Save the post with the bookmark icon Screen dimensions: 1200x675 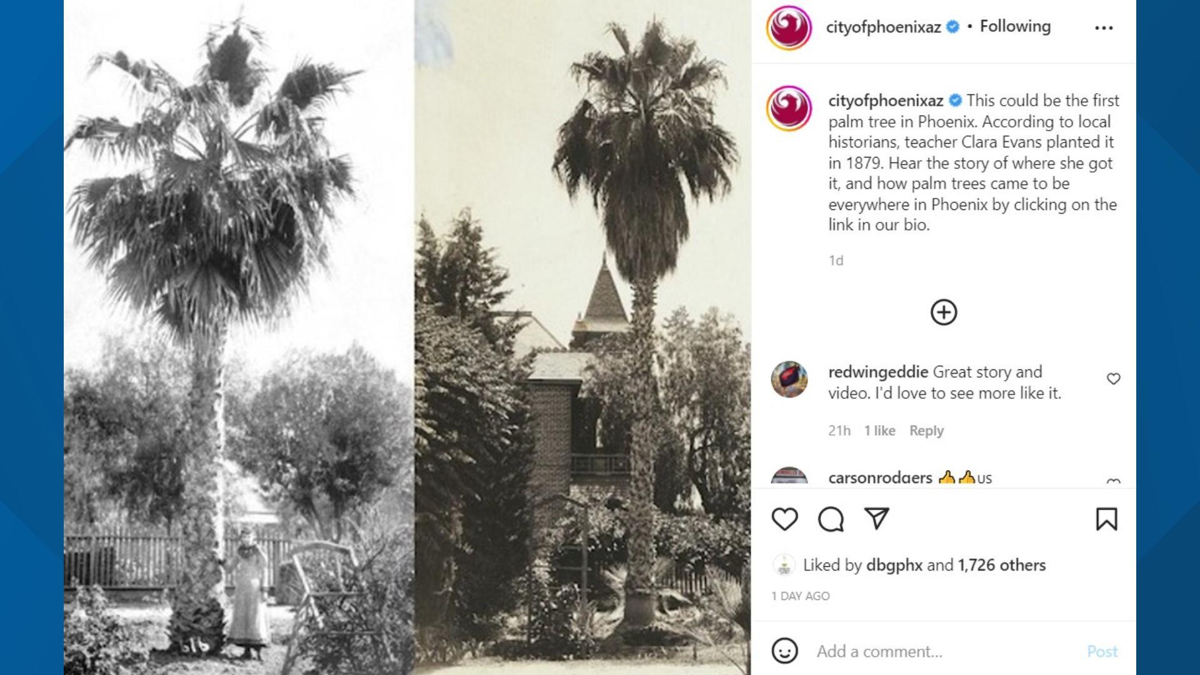pyautogui.click(x=1106, y=519)
